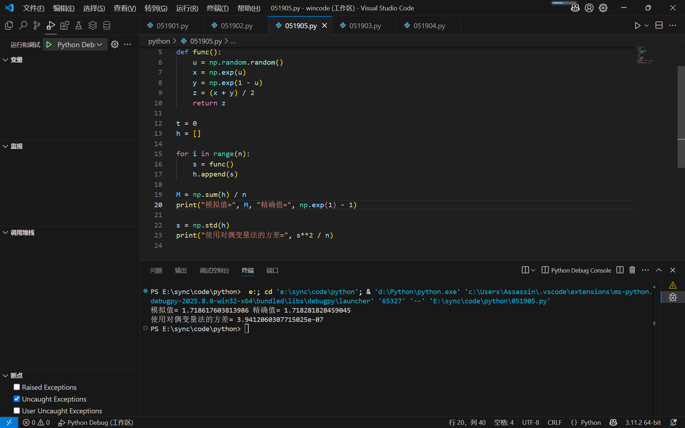Screen dimensions: 685x428
Task: Click the split editor layout icon
Action: [x=659, y=25]
